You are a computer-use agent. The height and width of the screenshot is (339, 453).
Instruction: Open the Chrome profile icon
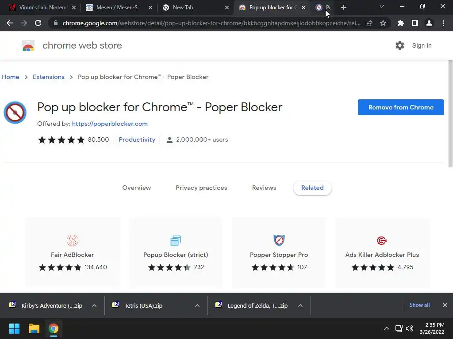pyautogui.click(x=429, y=23)
